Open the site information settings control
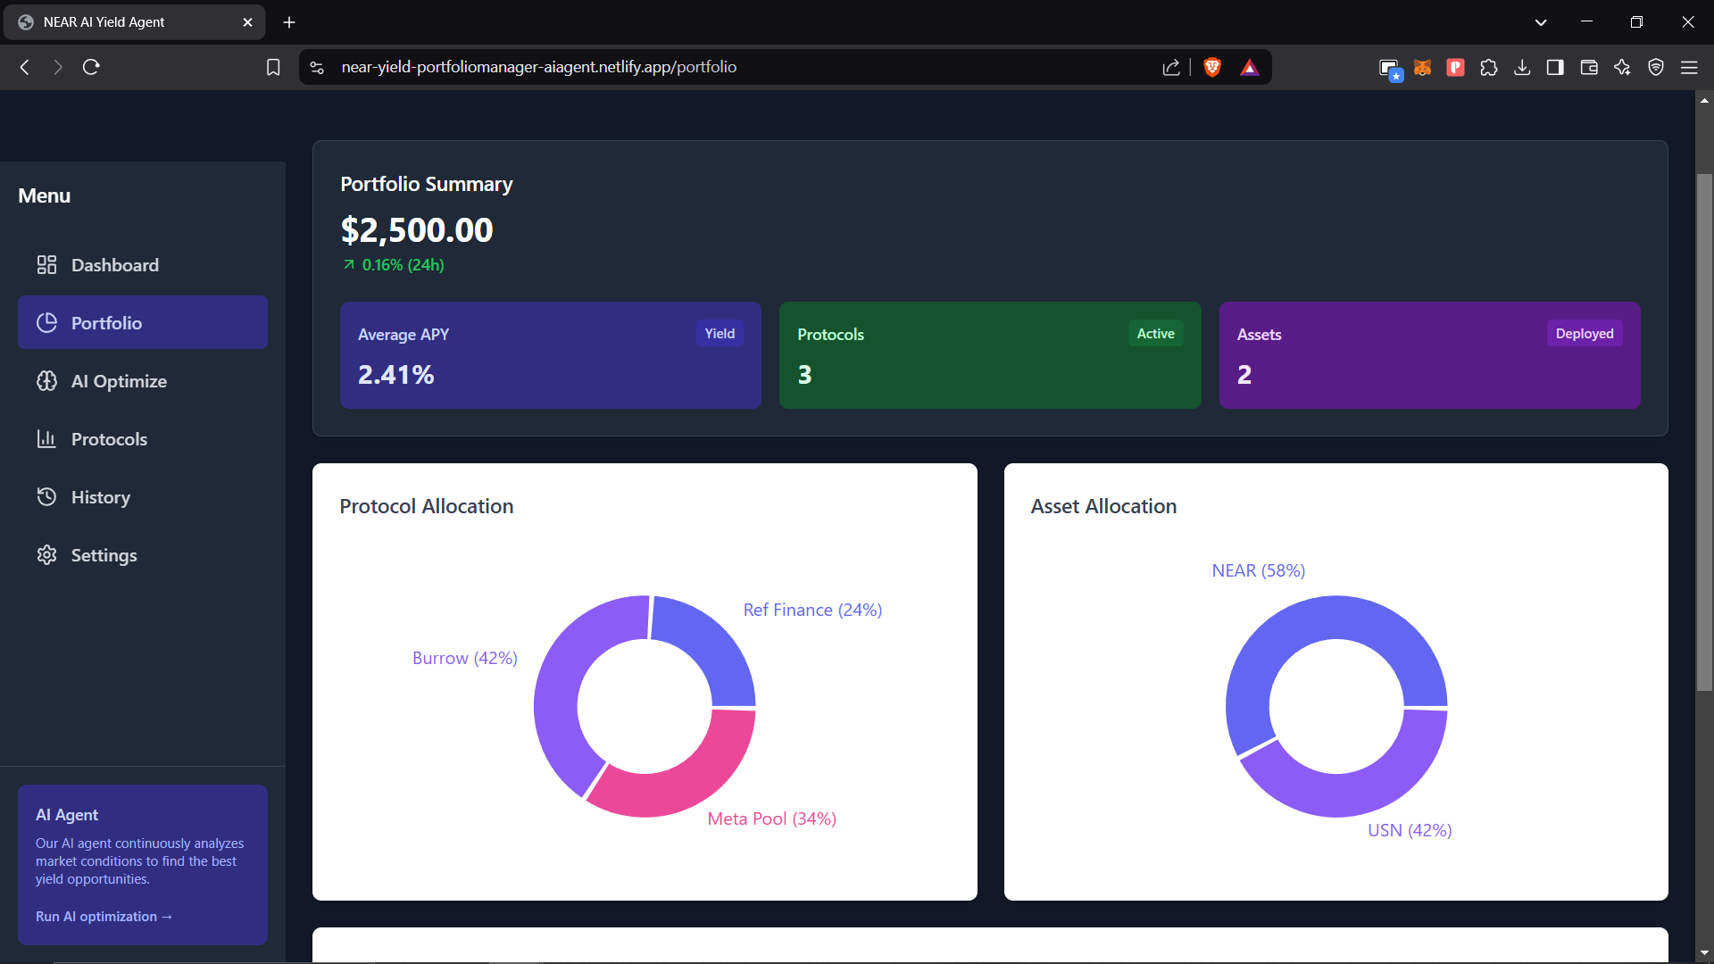1714x964 pixels. click(x=317, y=67)
